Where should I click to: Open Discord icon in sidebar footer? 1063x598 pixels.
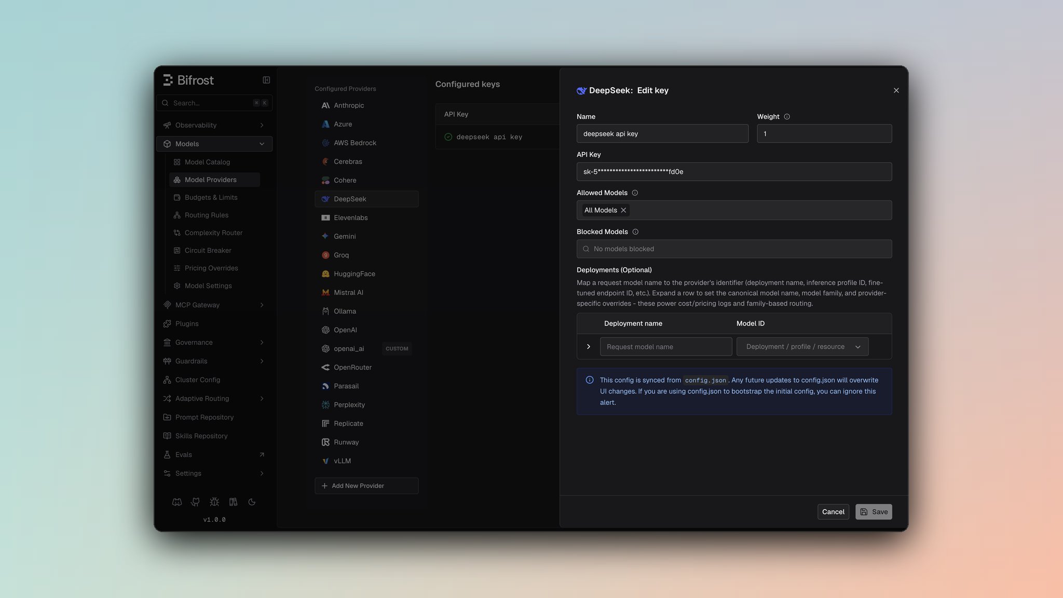point(177,502)
